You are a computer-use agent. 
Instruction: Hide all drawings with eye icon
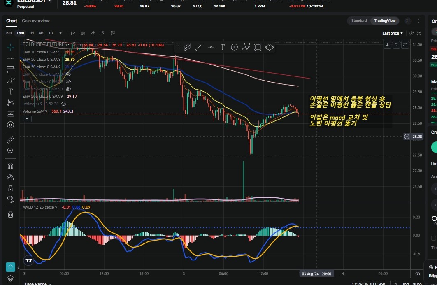(10, 199)
